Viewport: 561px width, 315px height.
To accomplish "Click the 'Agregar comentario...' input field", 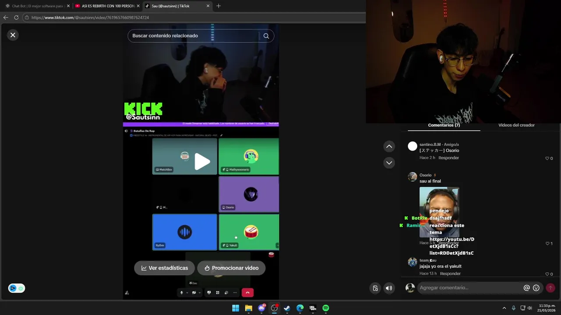I will point(469,287).
